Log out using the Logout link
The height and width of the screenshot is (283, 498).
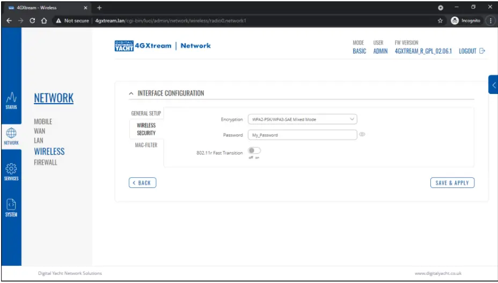tap(472, 51)
